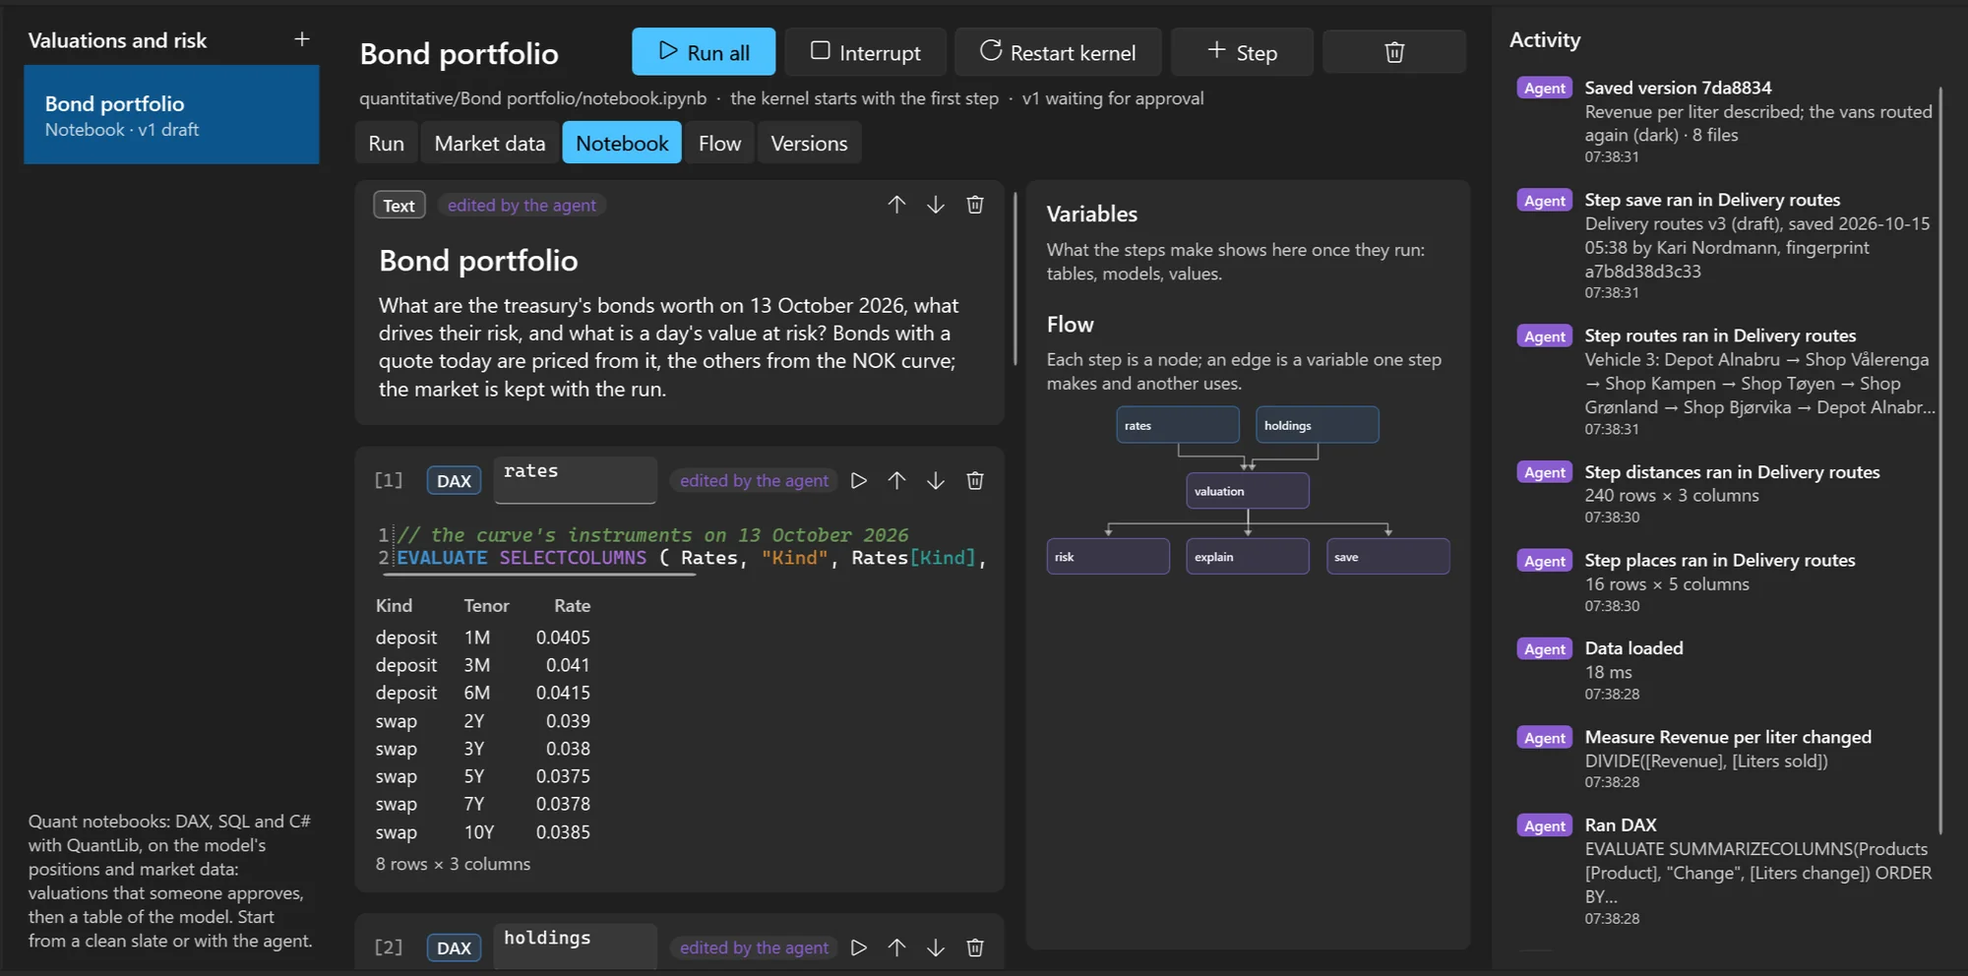
Task: Delete the notebook using toolbar trash icon
Action: click(1393, 52)
